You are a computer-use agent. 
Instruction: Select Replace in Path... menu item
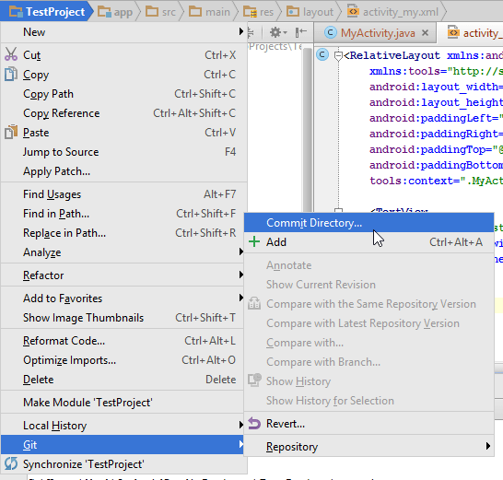pyautogui.click(x=123, y=232)
